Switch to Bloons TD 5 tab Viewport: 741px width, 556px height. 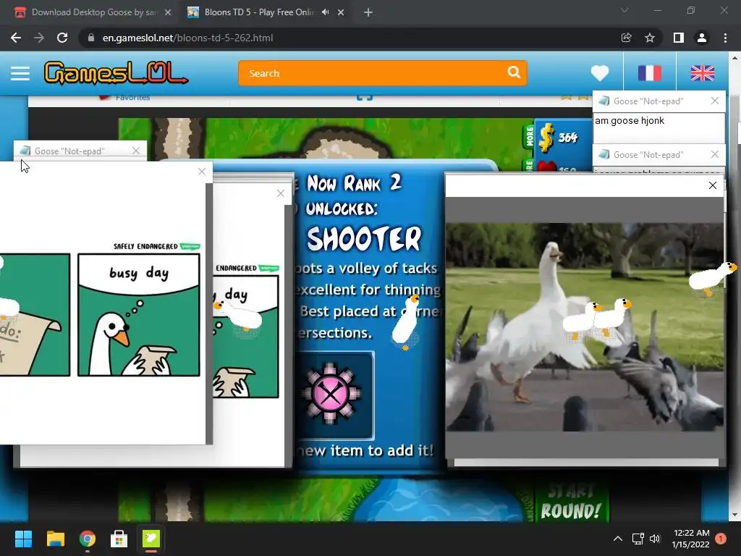(x=258, y=12)
